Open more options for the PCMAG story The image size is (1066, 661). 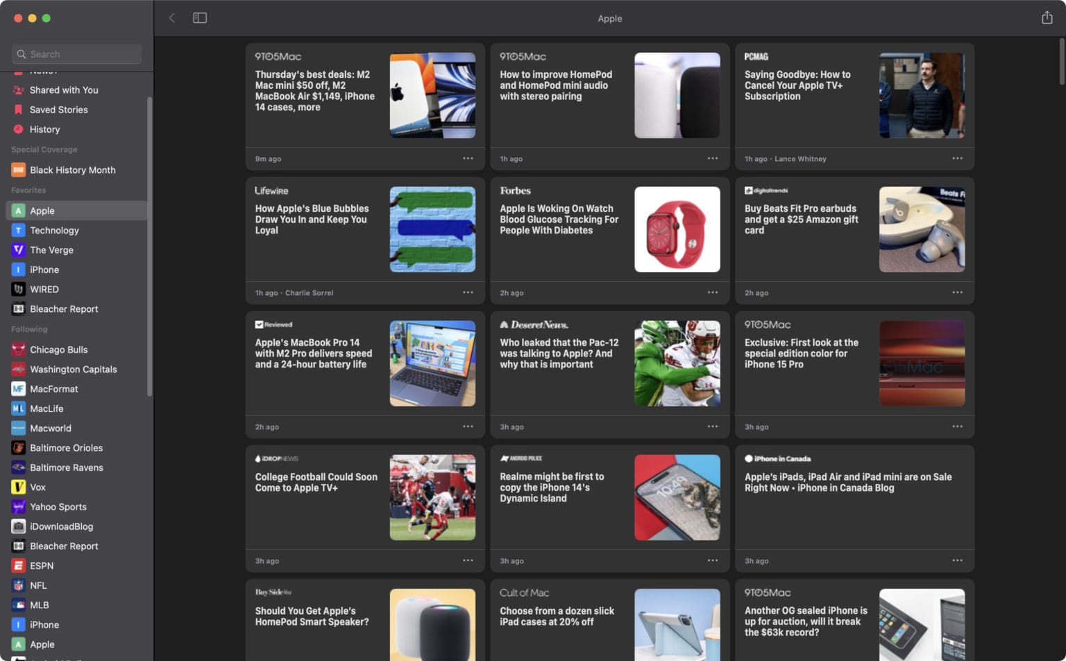tap(958, 158)
